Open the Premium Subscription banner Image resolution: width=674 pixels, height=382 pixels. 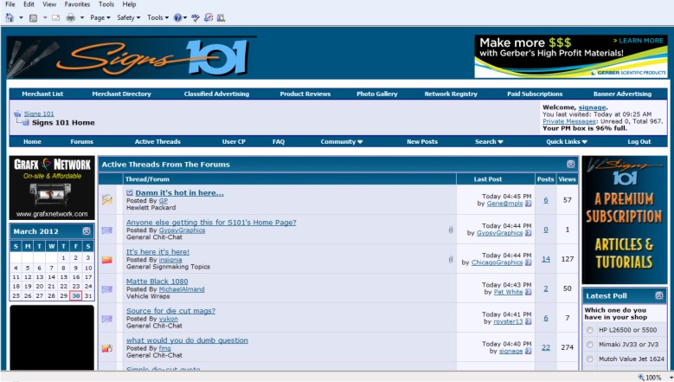tap(624, 220)
